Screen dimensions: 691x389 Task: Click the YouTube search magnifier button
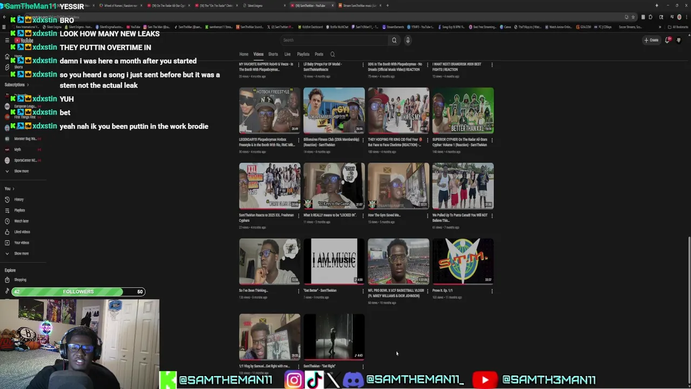[394, 40]
